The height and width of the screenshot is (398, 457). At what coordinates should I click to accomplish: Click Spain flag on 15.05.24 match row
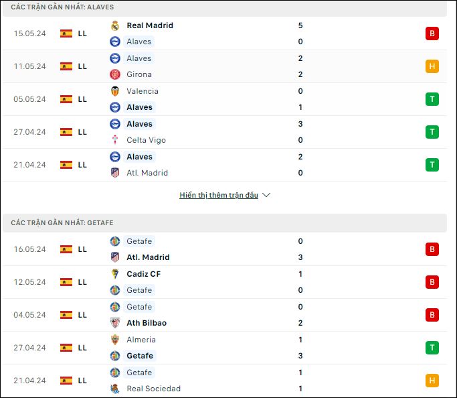click(x=66, y=34)
